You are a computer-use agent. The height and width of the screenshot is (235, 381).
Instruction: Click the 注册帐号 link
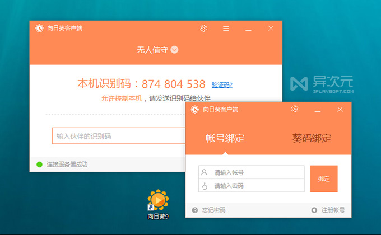[333, 210]
